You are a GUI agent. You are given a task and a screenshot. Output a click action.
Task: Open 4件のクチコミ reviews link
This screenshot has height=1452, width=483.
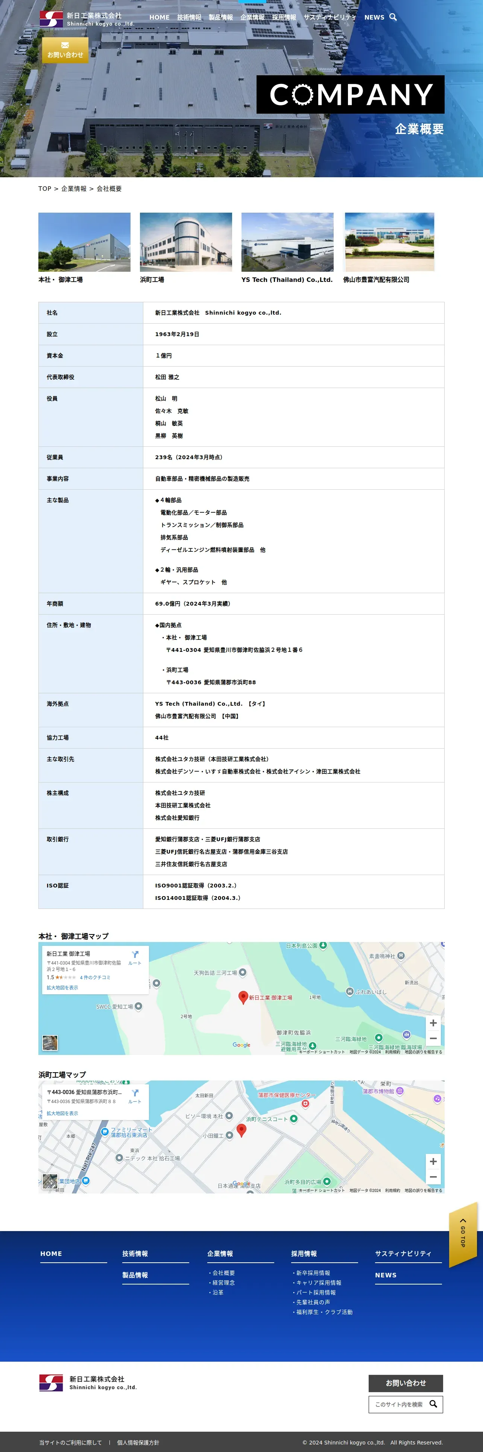(95, 977)
